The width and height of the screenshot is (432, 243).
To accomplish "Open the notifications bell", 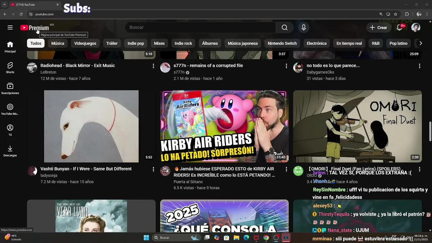I will pyautogui.click(x=400, y=28).
